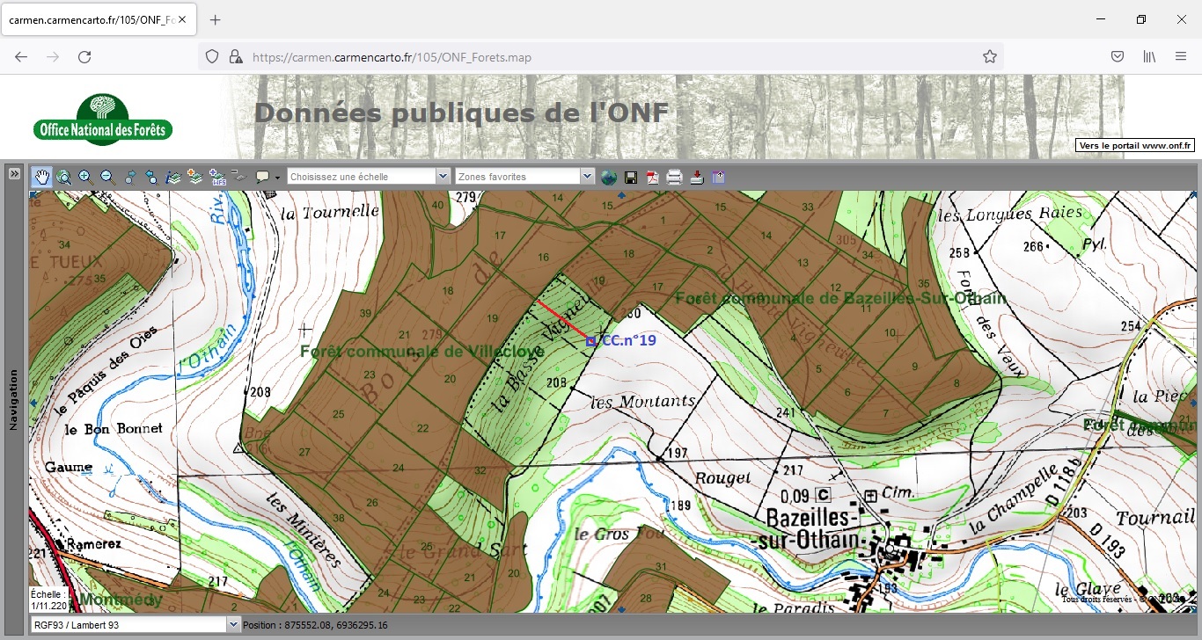Click 'le Bon Bonnet' place name on the map

[114, 428]
